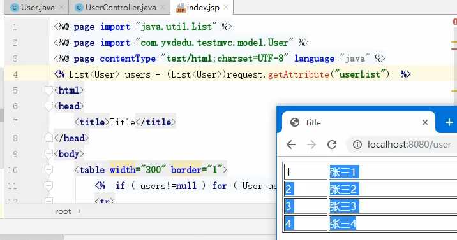Click the browser forward arrow
This screenshot has width=457, height=240.
[x=311, y=145]
